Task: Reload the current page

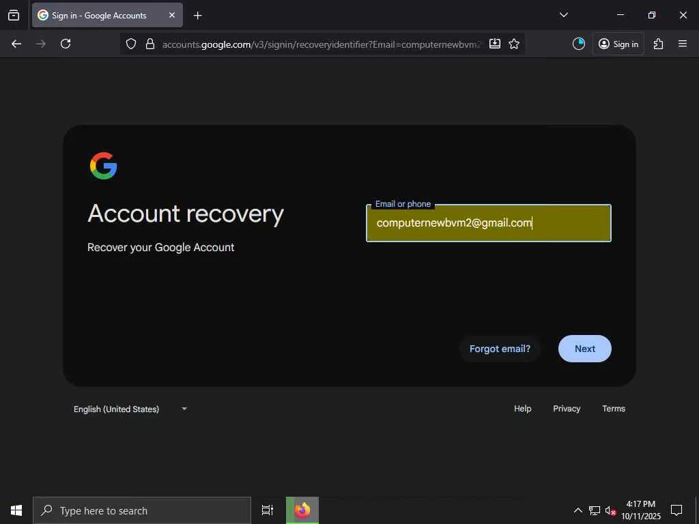Action: (66, 44)
